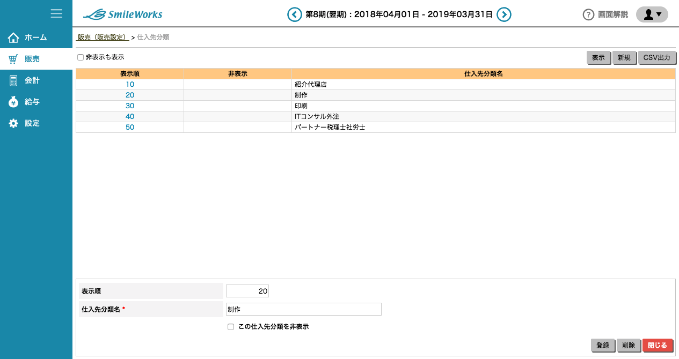This screenshot has height=359, width=679.
Task: Open 販売 menu item
Action: [x=36, y=59]
